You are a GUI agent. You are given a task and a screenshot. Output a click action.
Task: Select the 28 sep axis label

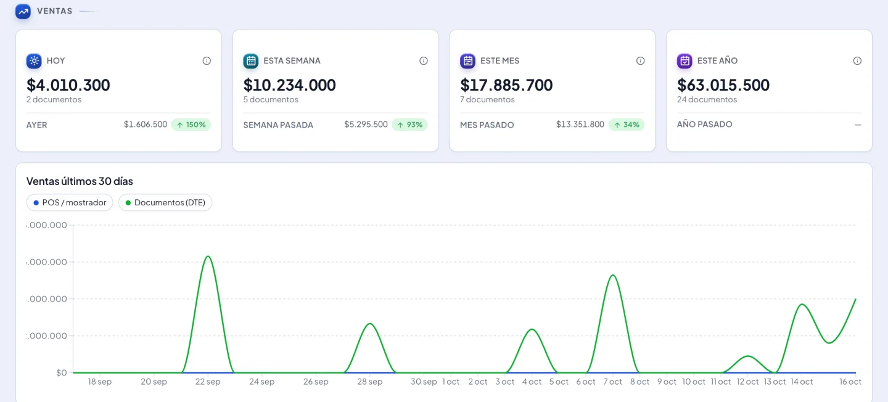point(370,382)
